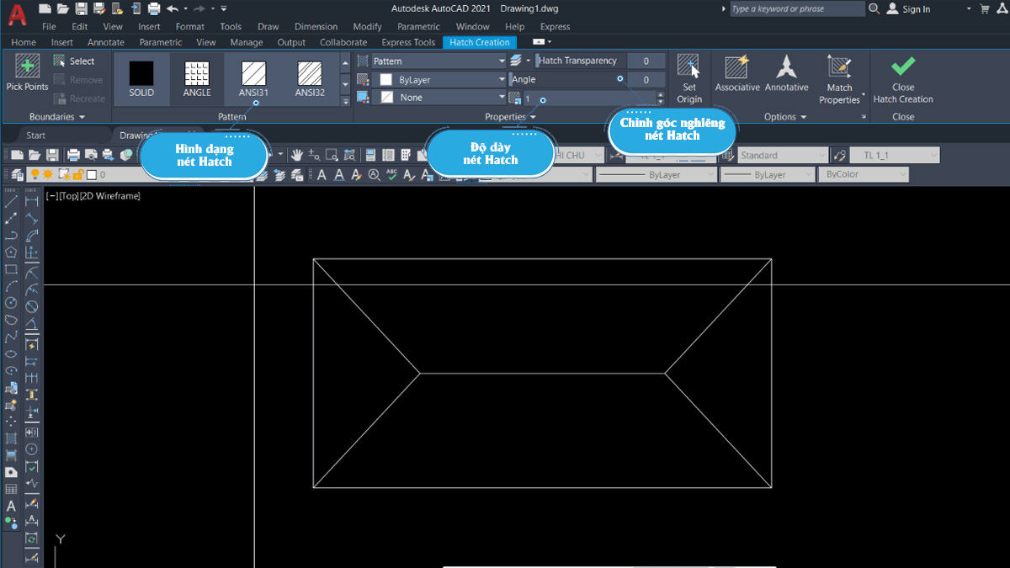The width and height of the screenshot is (1010, 568).
Task: Switch to the Home ribbon tab
Action: coord(24,42)
